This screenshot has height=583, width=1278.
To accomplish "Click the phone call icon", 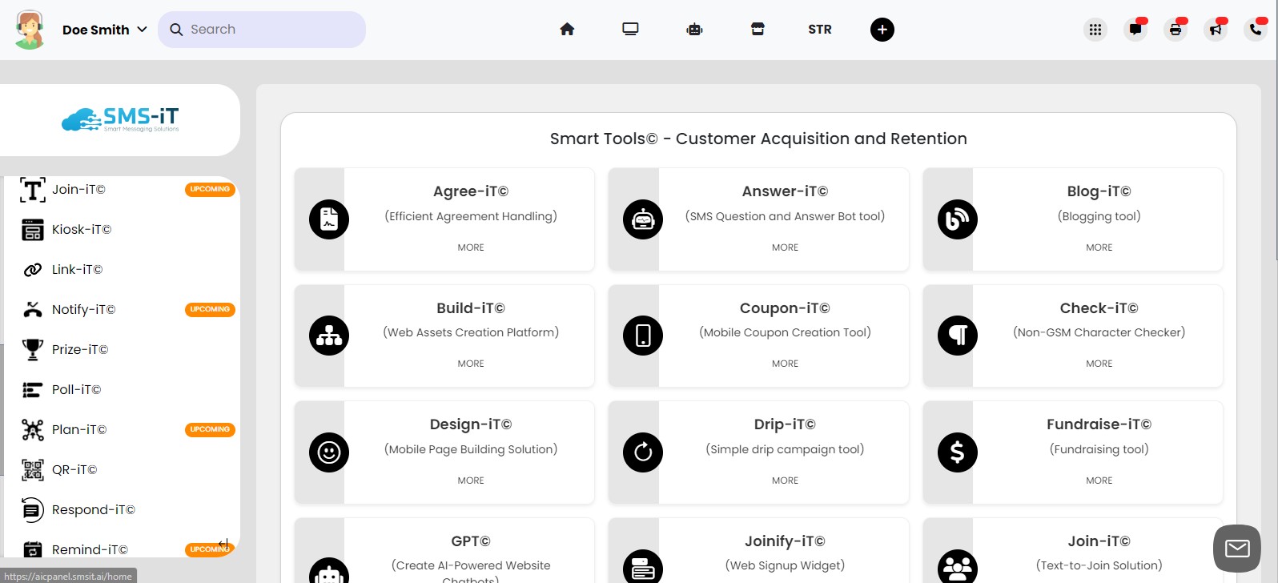I will point(1255,30).
